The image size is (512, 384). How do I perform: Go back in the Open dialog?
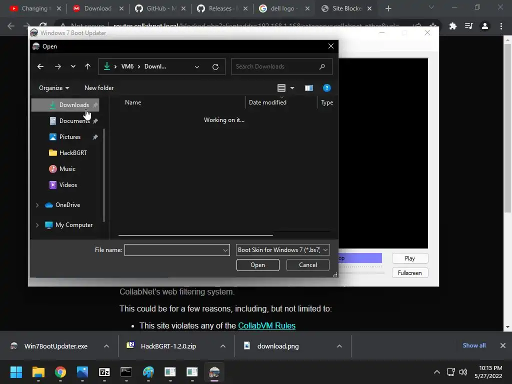point(40,66)
